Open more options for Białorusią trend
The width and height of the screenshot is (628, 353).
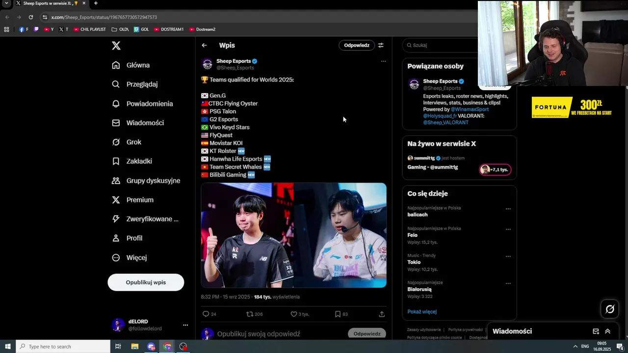pos(508,283)
